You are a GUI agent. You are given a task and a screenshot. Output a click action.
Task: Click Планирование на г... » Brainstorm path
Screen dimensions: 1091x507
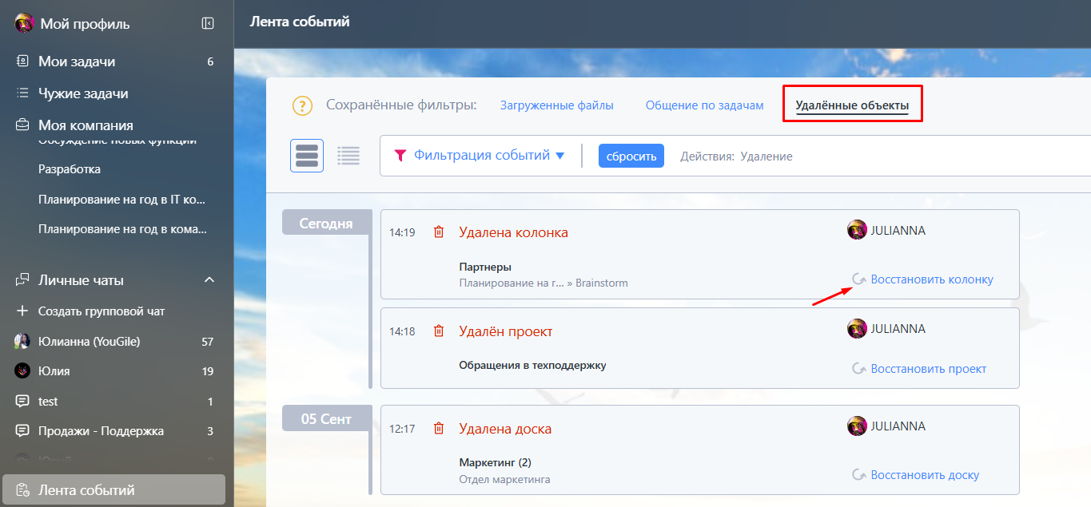[x=544, y=283]
